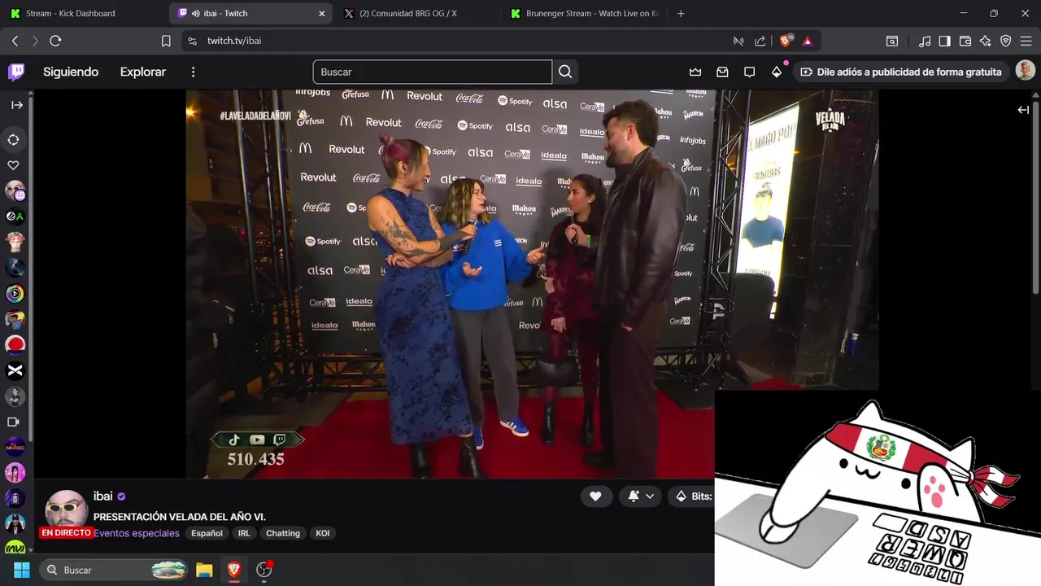Click the sidebar video camera icon
This screenshot has width=1041, height=586.
pos(14,422)
